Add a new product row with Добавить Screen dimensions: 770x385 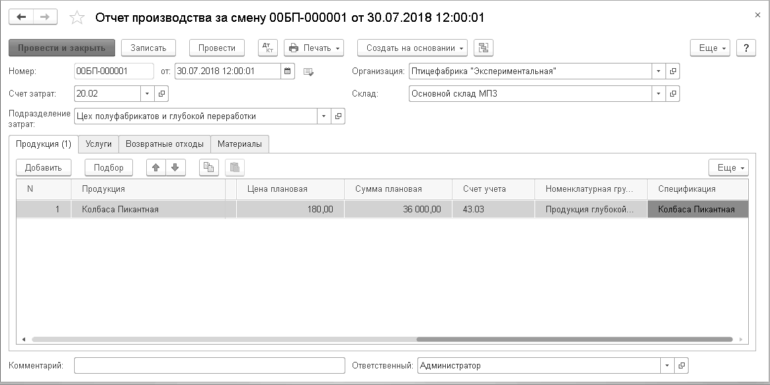44,167
